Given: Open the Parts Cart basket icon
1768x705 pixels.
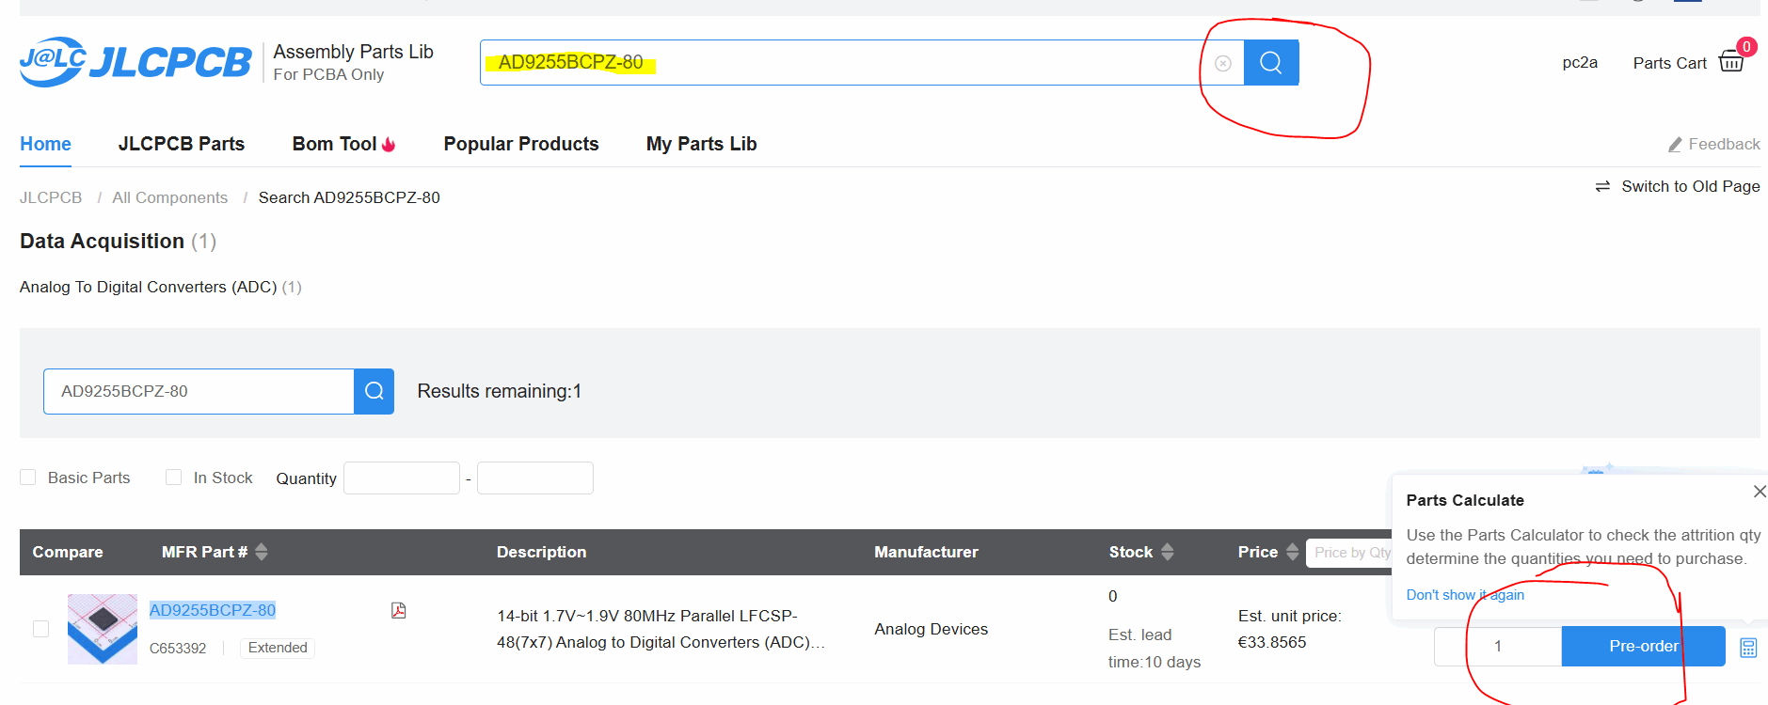Looking at the screenshot, I should [x=1731, y=62].
